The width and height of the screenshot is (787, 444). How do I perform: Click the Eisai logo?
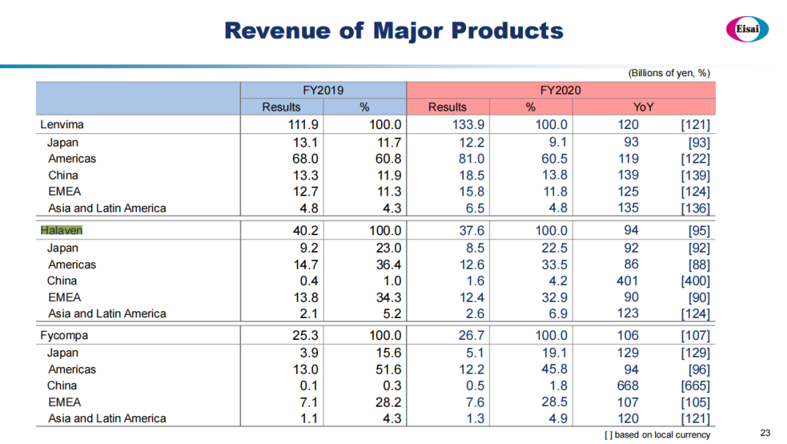(747, 29)
